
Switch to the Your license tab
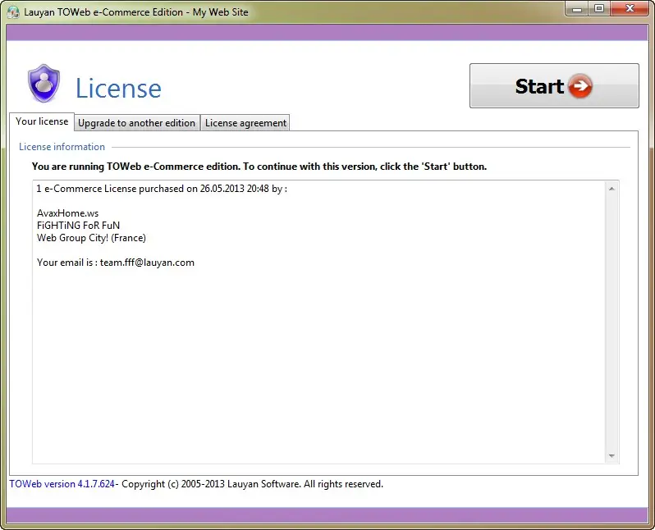[42, 121]
